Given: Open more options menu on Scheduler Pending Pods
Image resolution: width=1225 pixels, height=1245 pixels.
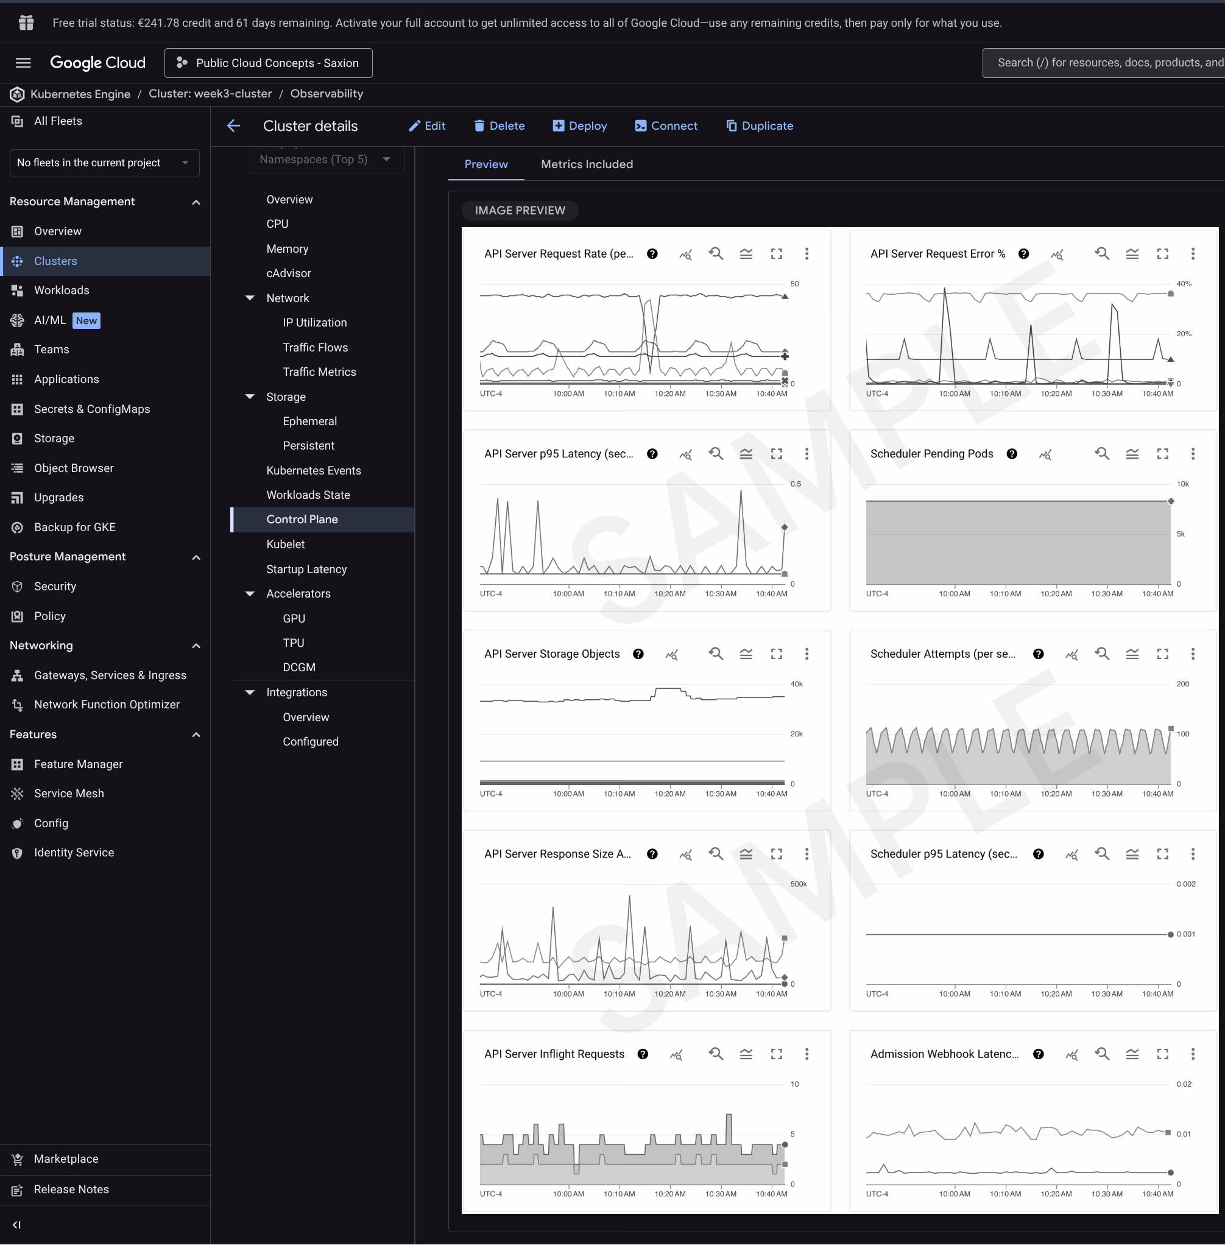Looking at the screenshot, I should point(1193,454).
